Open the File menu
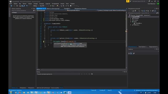 [10, 4]
